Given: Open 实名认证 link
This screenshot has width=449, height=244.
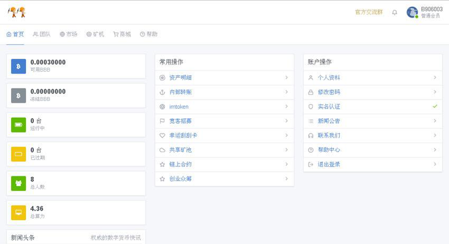Looking at the screenshot, I should 329,107.
